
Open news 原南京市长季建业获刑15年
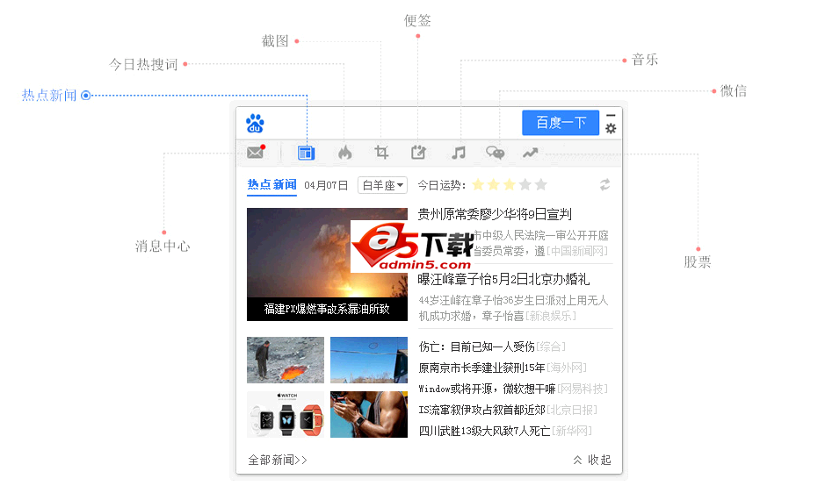[481, 368]
